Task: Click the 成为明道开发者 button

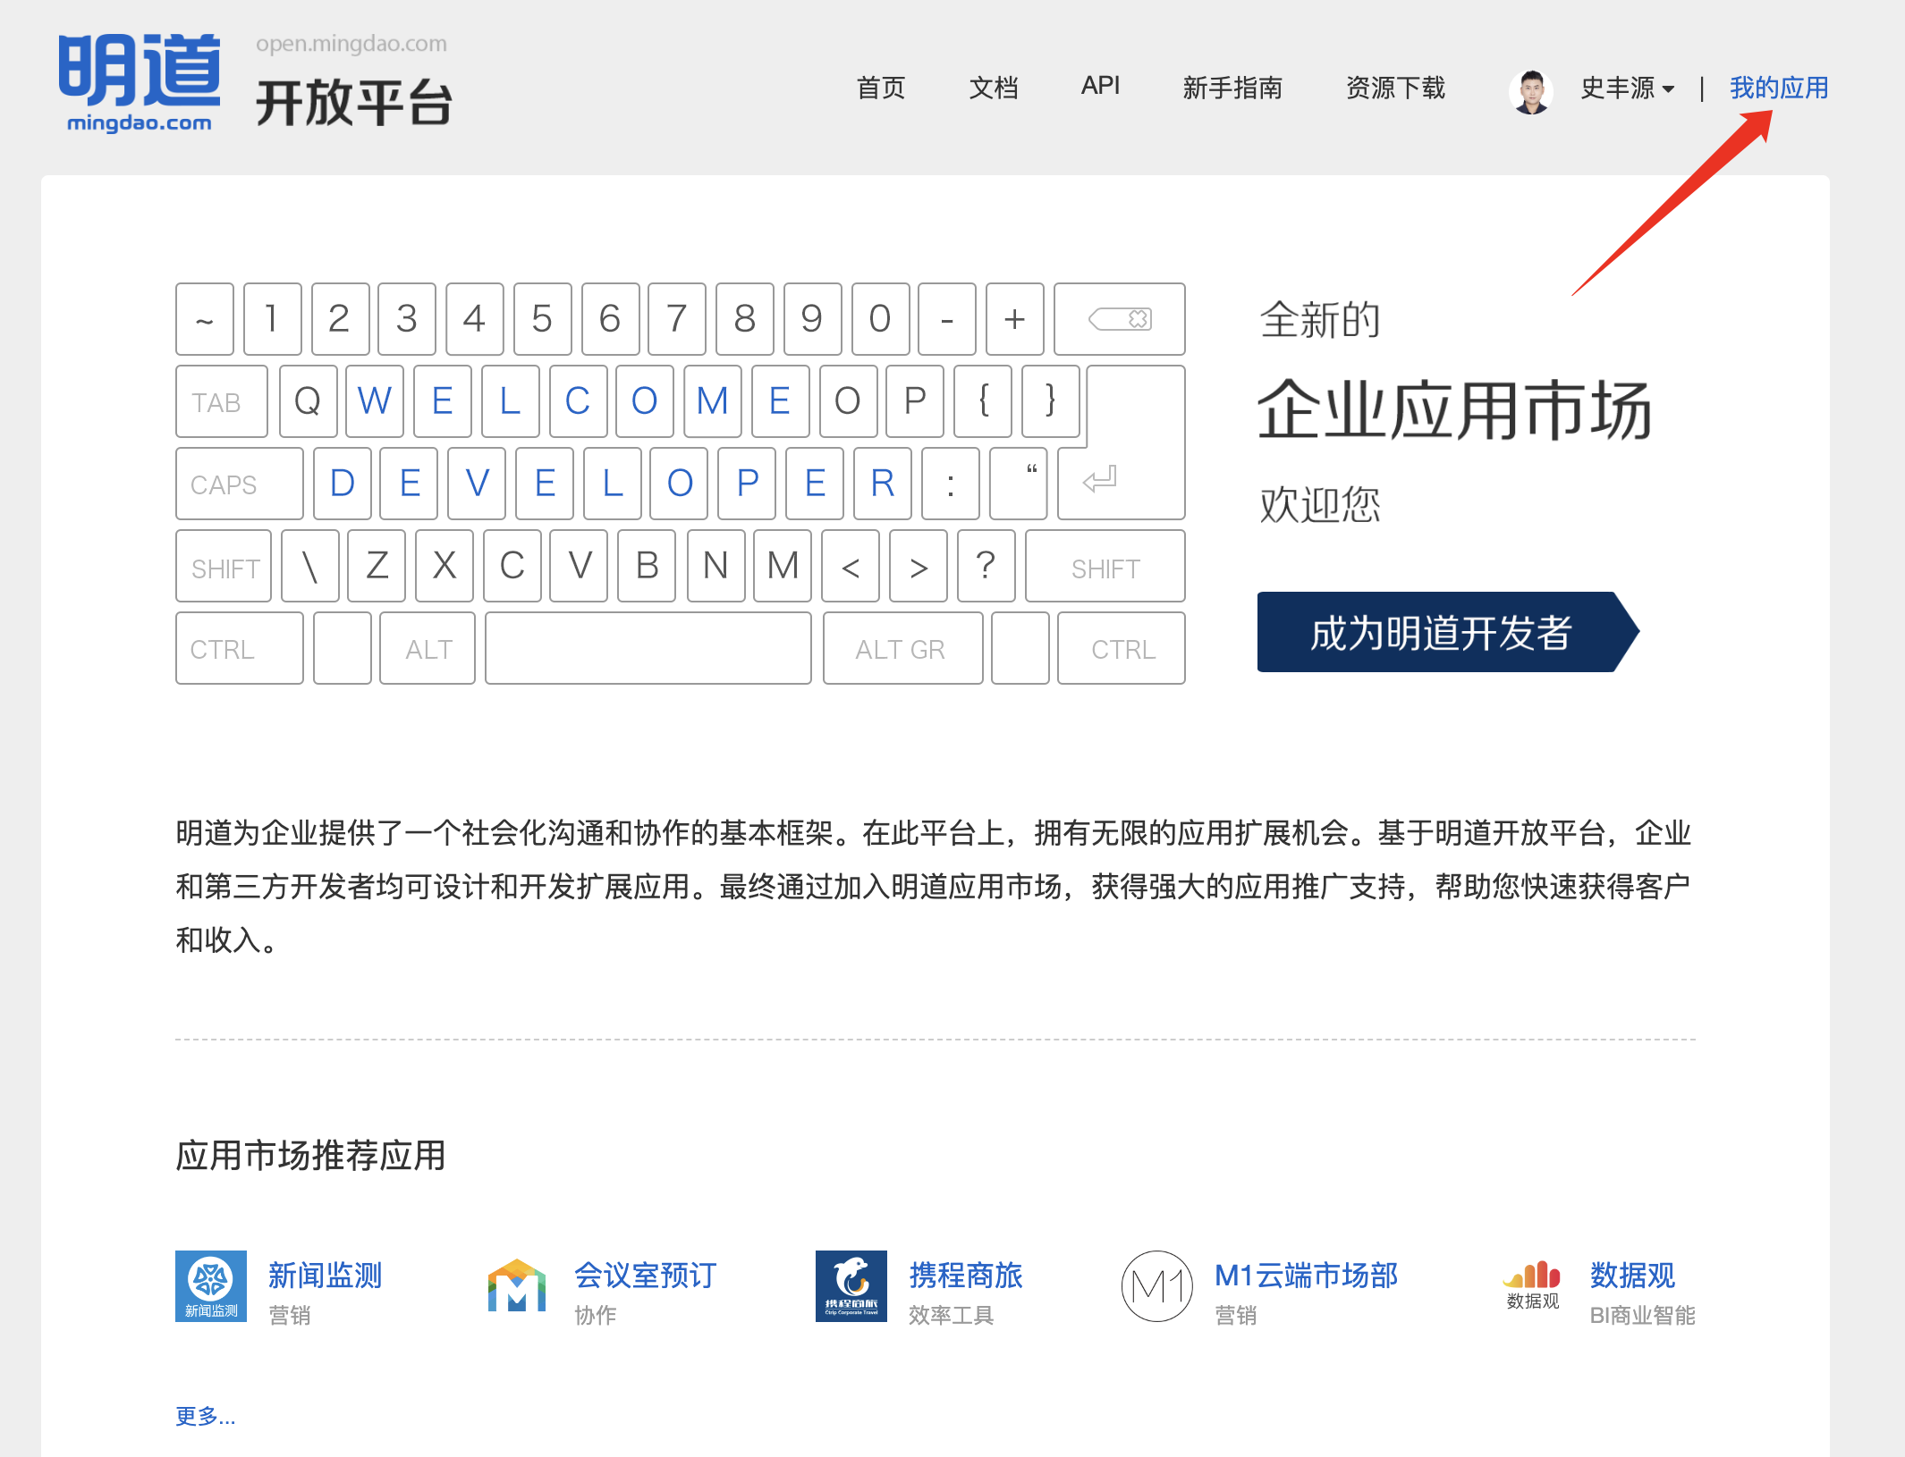Action: coord(1441,632)
